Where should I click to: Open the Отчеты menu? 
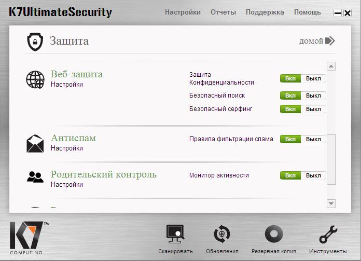[224, 12]
